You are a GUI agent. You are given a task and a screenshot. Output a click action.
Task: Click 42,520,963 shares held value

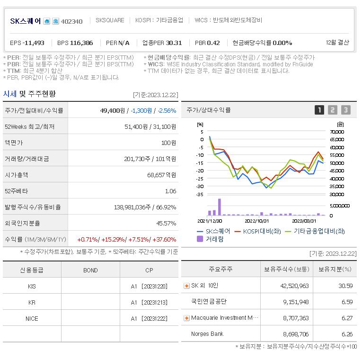click(294, 286)
